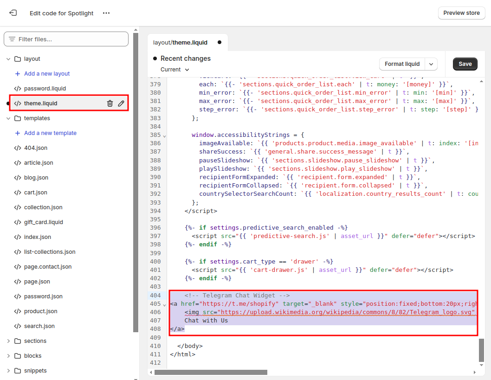
Task: Click the blocks folder icon
Action: 18,356
